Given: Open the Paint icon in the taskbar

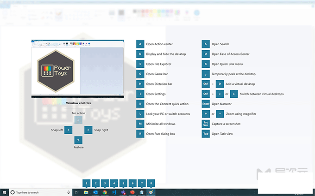Looking at the screenshot, I should (x=151, y=192).
